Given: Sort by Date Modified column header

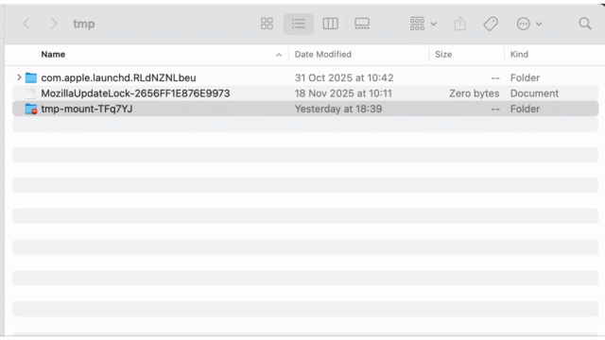Looking at the screenshot, I should click(x=323, y=55).
